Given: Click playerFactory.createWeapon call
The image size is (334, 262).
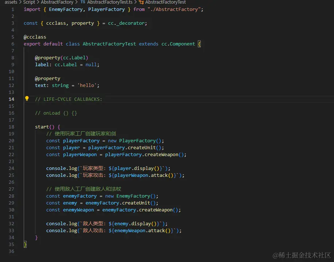Looking at the screenshot, I should (145, 155).
